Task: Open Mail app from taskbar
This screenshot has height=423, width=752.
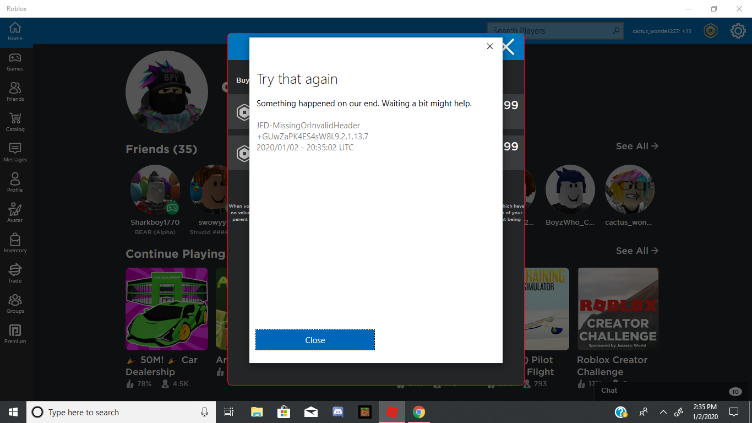Action: [x=310, y=412]
